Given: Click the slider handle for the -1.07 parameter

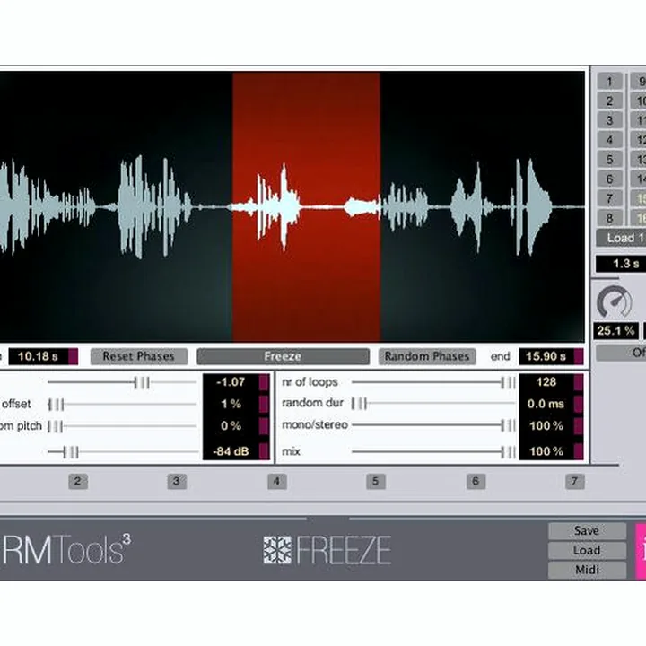Looking at the screenshot, I should pos(142,383).
